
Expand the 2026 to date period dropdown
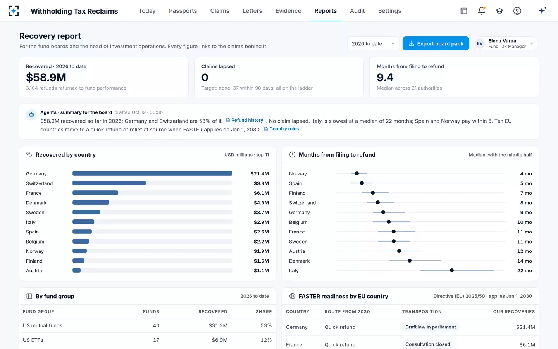click(x=374, y=43)
